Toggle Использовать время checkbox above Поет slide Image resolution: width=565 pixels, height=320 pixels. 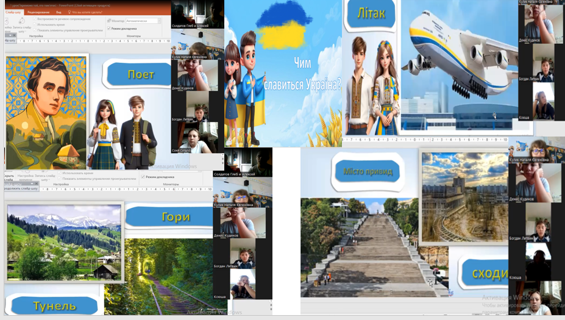35,24
